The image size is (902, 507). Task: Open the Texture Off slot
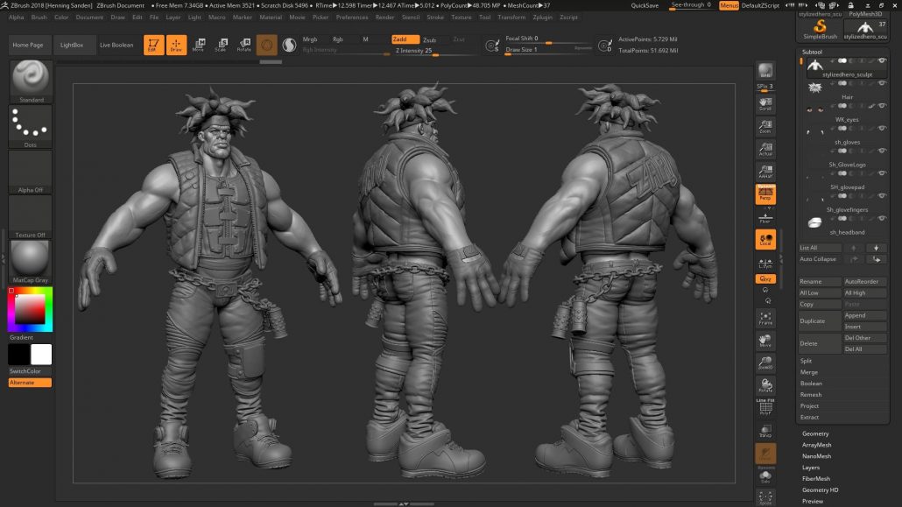coord(31,216)
